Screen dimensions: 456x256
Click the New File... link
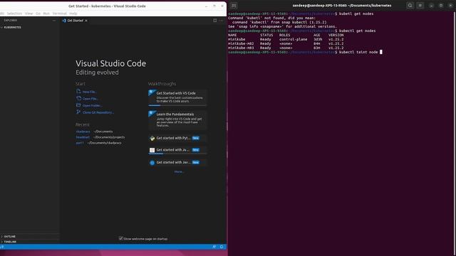pos(89,92)
